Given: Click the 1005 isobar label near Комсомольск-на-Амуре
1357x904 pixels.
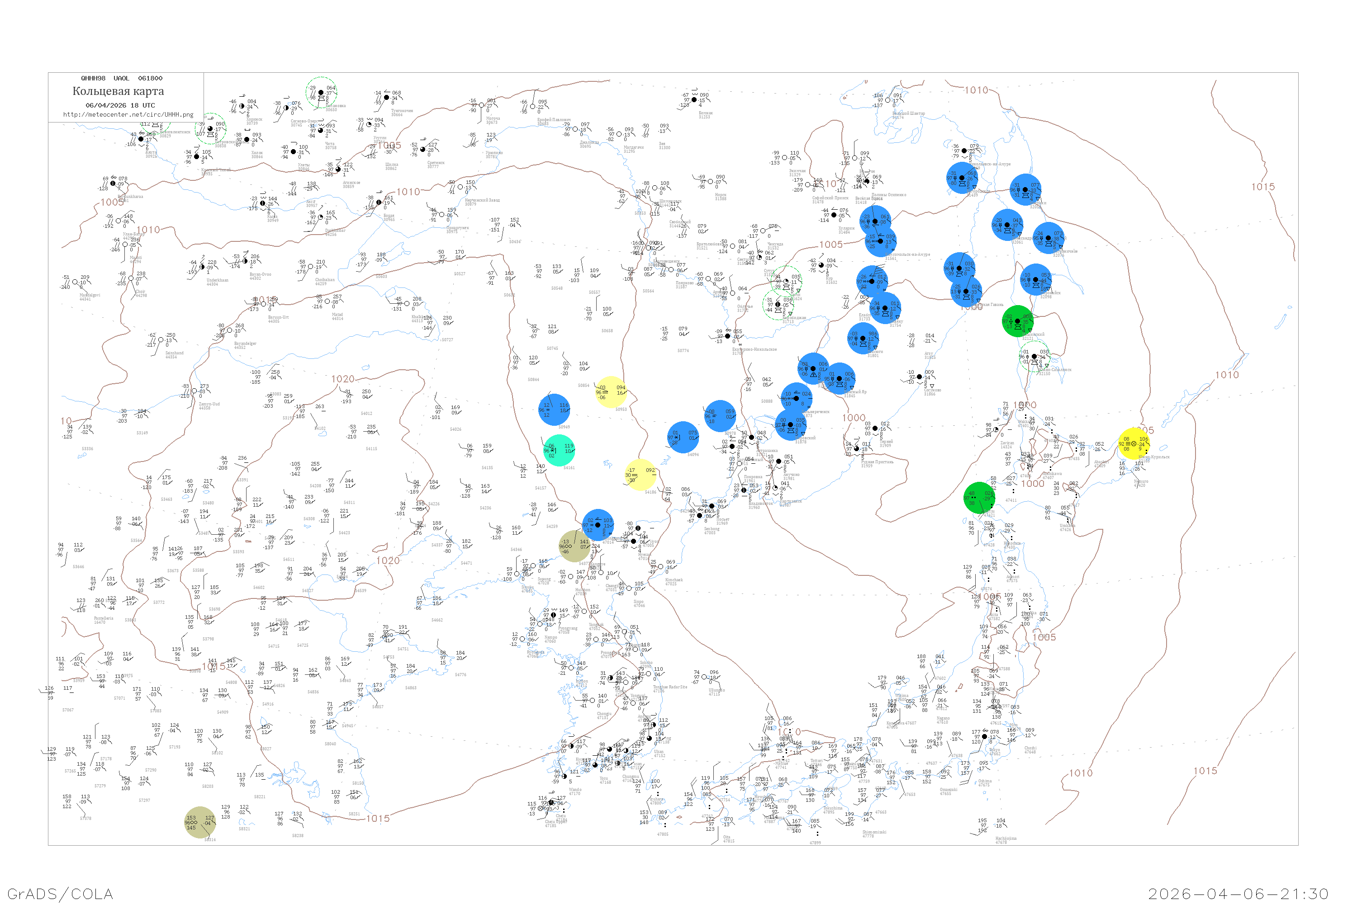Looking at the screenshot, I should click(x=831, y=245).
